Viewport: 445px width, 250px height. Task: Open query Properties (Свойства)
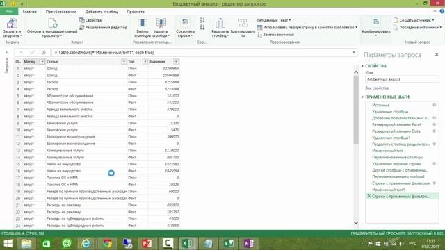[90, 20]
